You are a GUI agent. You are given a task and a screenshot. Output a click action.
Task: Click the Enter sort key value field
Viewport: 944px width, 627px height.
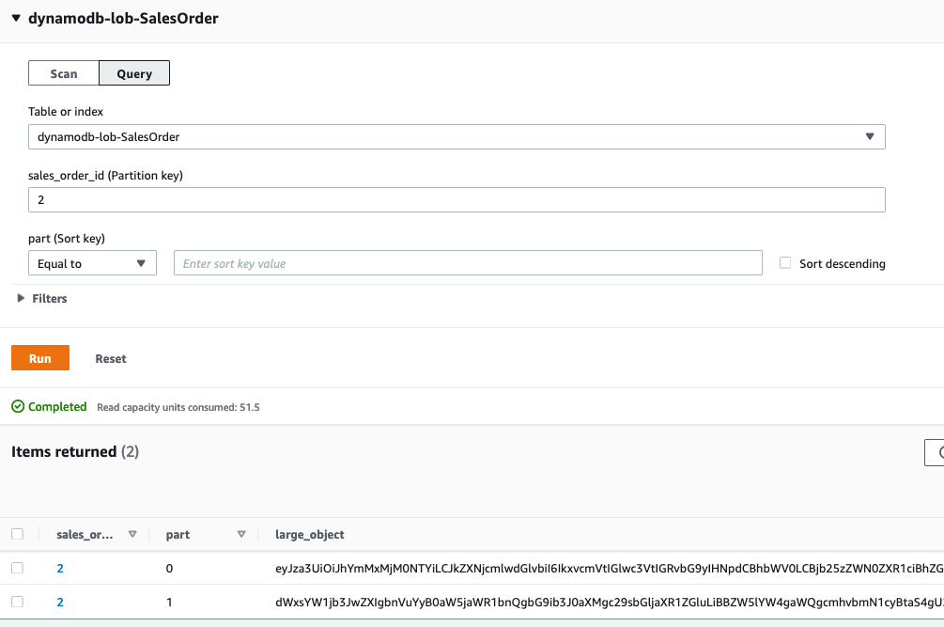[x=468, y=263]
